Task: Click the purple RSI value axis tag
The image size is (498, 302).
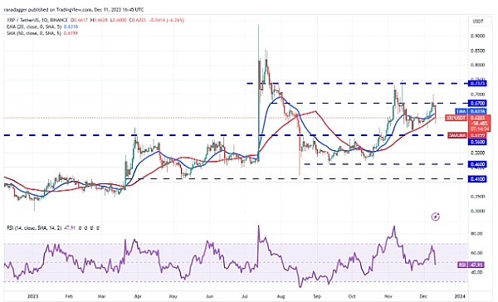Action: (471, 265)
